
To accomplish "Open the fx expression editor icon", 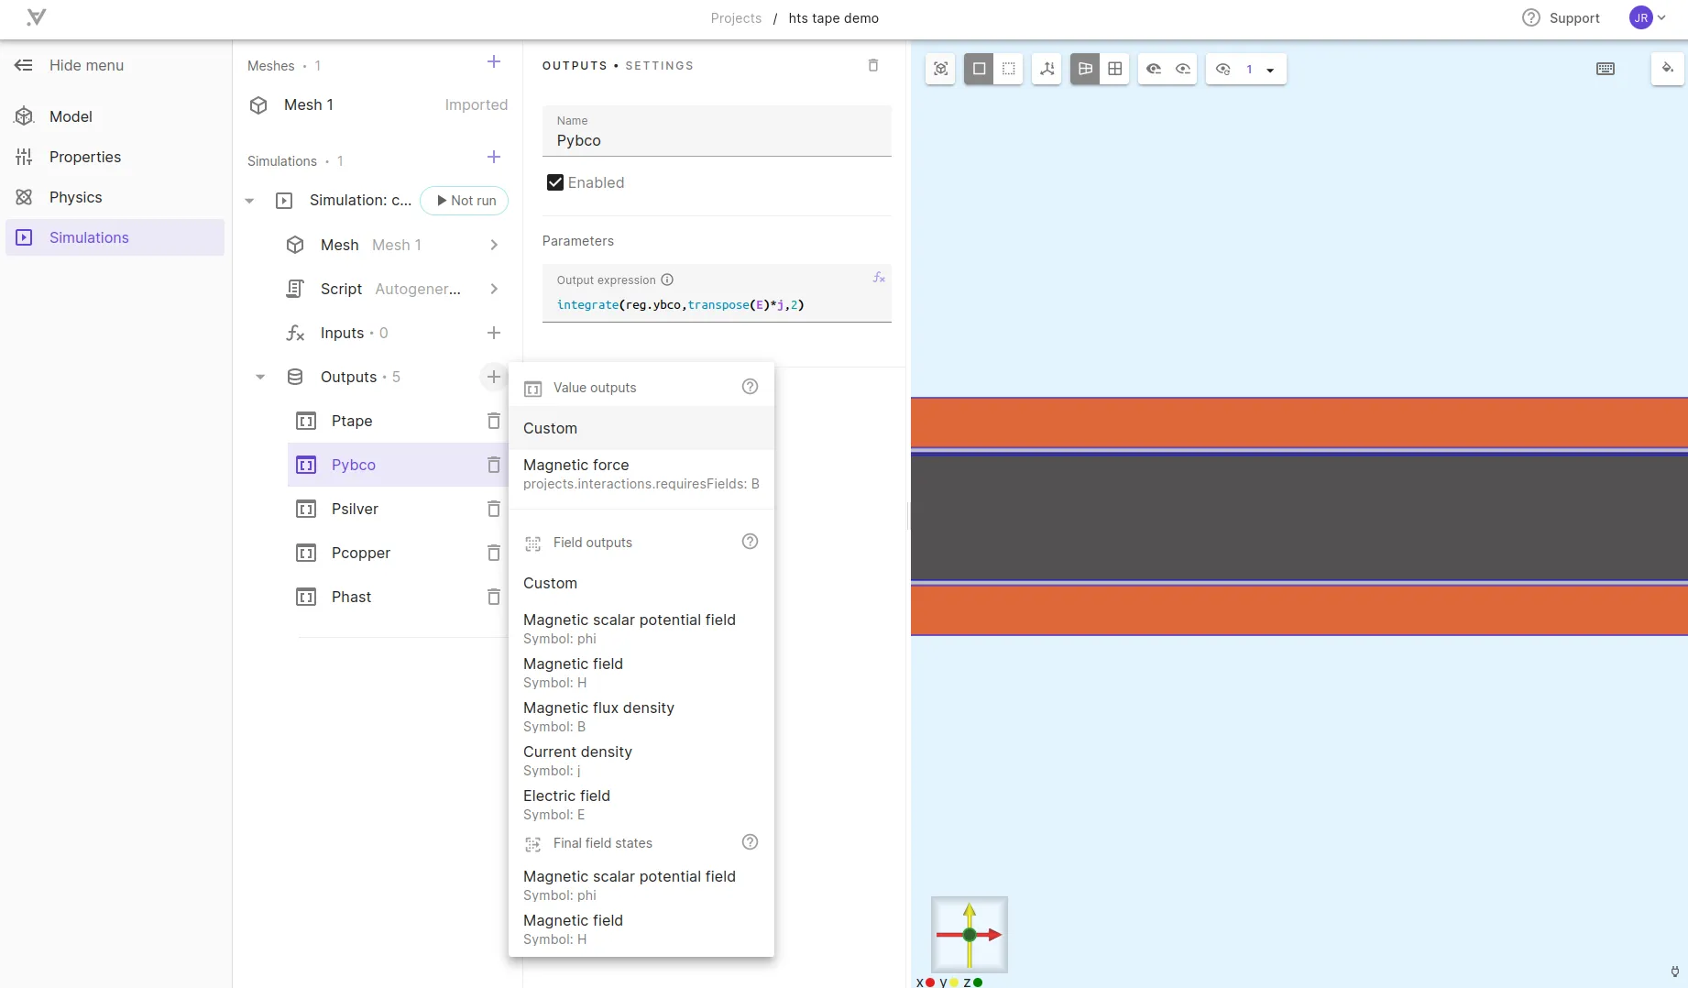I will tap(879, 278).
